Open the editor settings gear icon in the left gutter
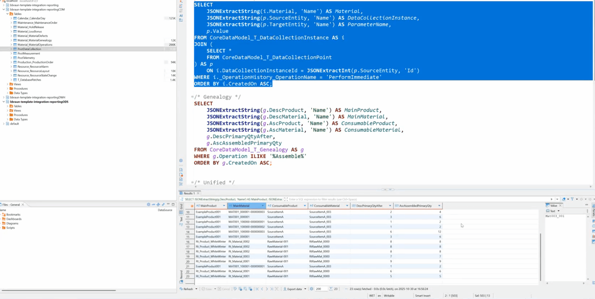Viewport: 595px width, 299px height. pyautogui.click(x=181, y=161)
